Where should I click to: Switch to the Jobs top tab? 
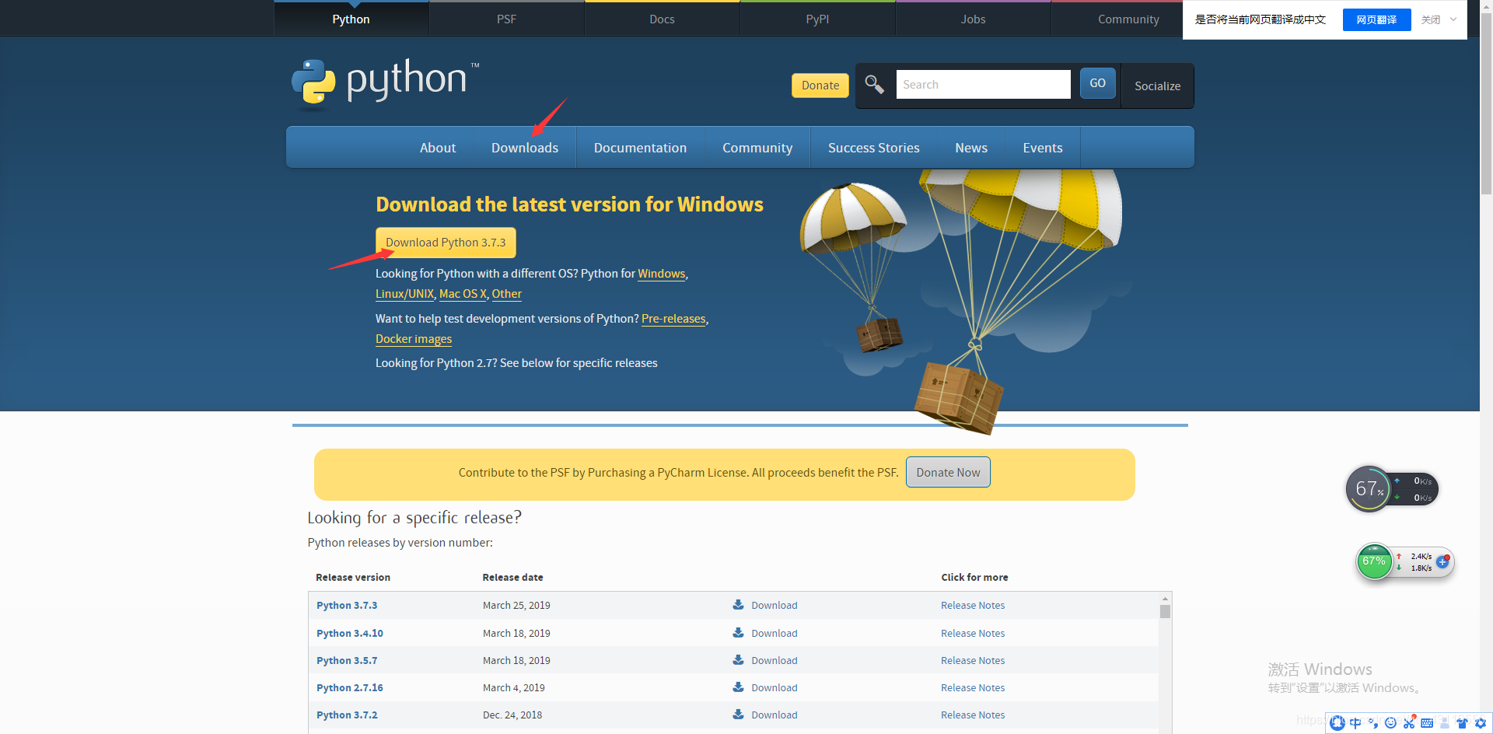click(973, 19)
